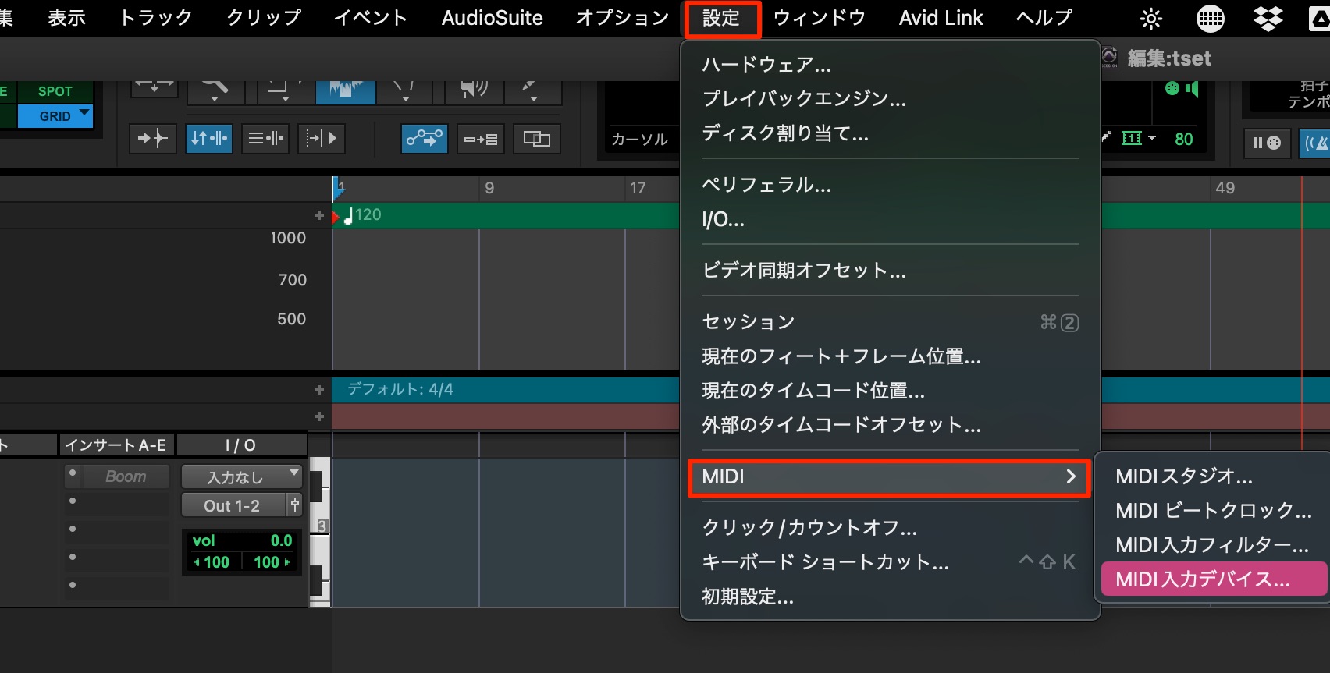The image size is (1330, 673).
Task: Open the オプション menu
Action: click(x=623, y=18)
